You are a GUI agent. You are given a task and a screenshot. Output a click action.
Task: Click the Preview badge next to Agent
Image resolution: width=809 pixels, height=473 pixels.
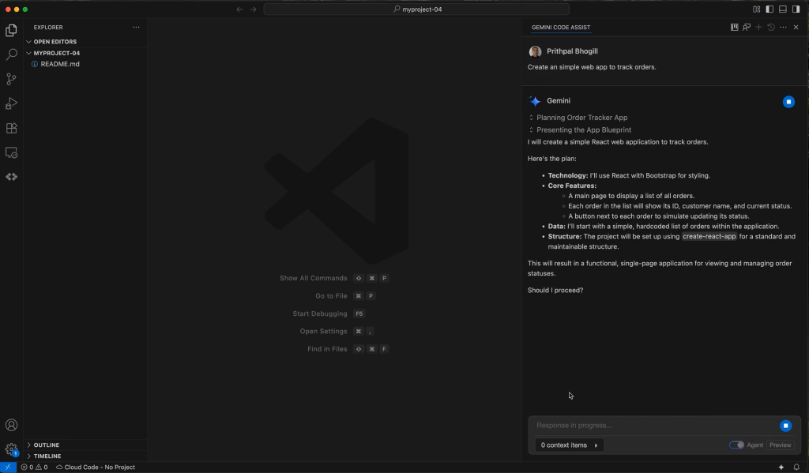(780, 445)
